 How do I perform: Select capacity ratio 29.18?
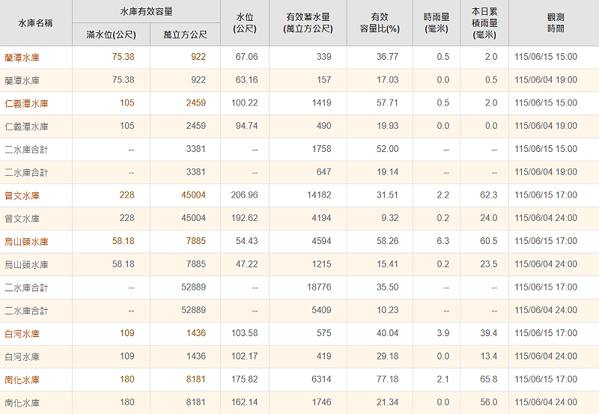click(x=387, y=356)
